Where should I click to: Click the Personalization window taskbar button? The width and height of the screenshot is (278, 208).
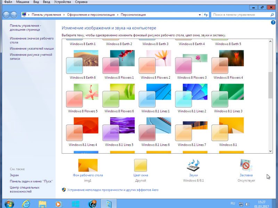[109, 203]
